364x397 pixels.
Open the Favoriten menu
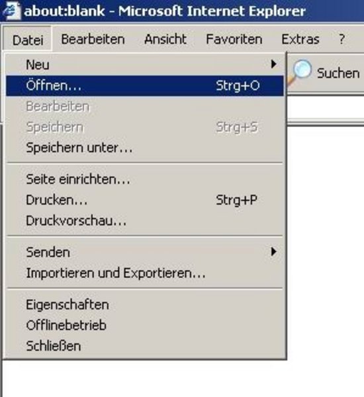click(x=234, y=40)
